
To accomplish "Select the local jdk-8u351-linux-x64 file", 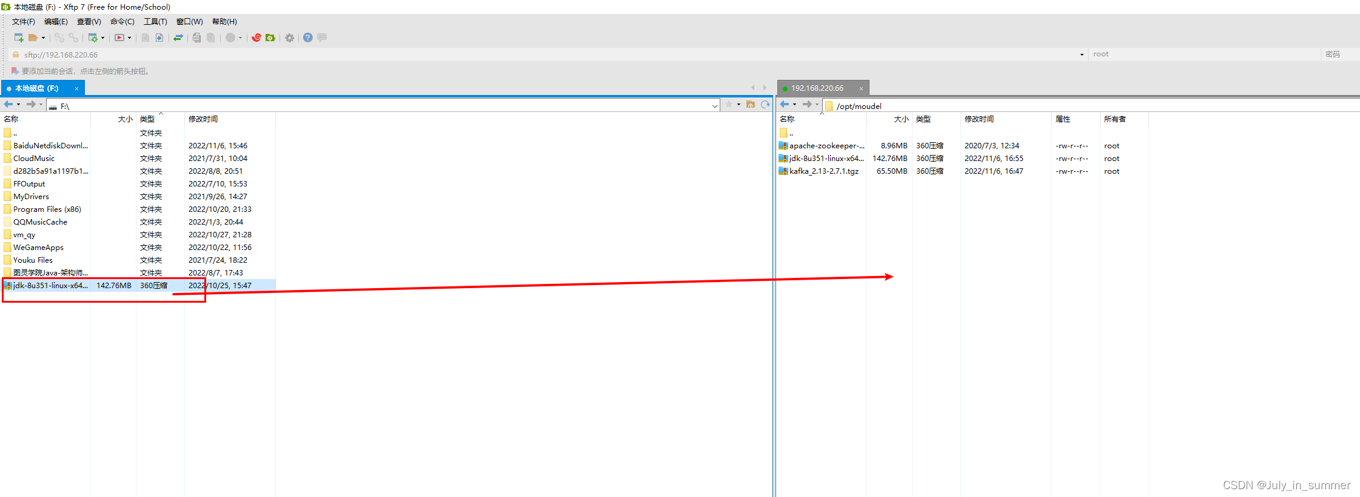I will pyautogui.click(x=46, y=286).
